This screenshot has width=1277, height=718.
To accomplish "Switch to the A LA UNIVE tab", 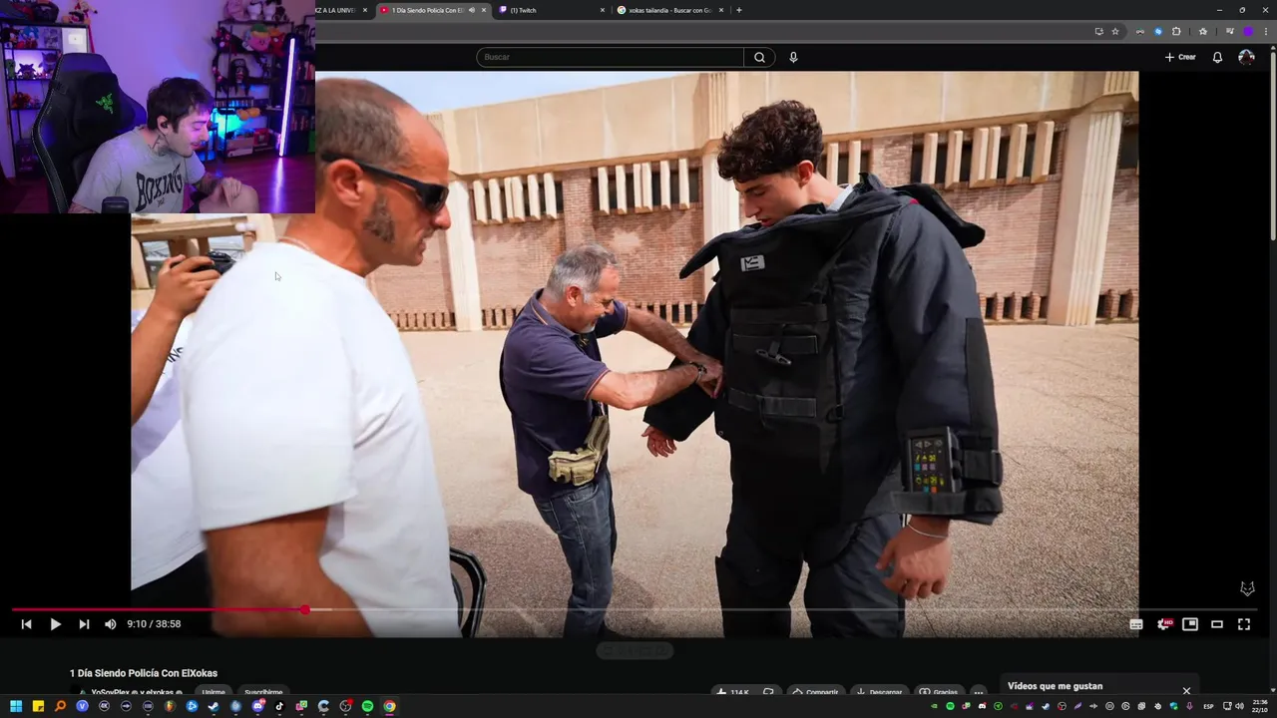I will tap(339, 10).
